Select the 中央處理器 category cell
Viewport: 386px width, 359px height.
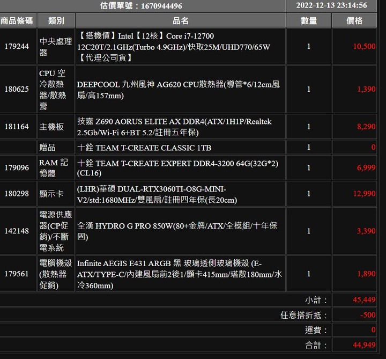pyautogui.click(x=56, y=47)
